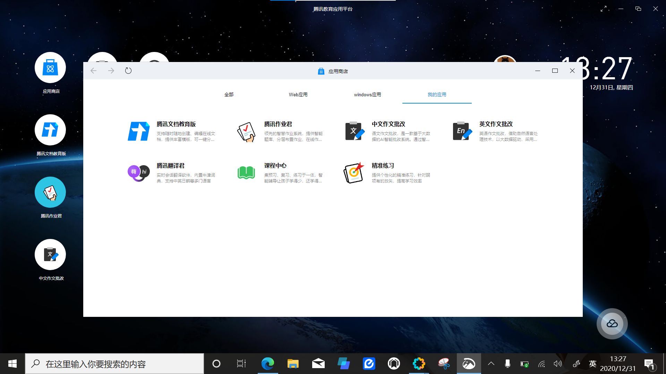Launch 应用商店 desktop shortcut
The image size is (666, 374).
(x=50, y=68)
